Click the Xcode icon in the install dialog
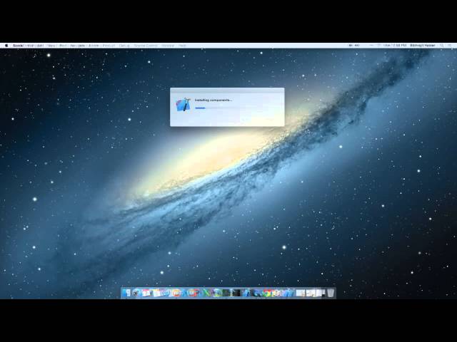The width and height of the screenshot is (457, 342). pos(183,105)
